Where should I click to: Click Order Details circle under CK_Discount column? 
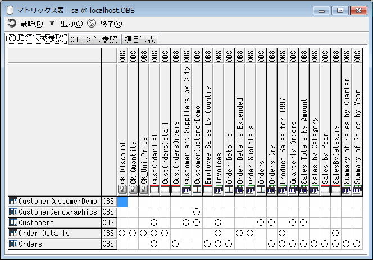click(x=122, y=233)
